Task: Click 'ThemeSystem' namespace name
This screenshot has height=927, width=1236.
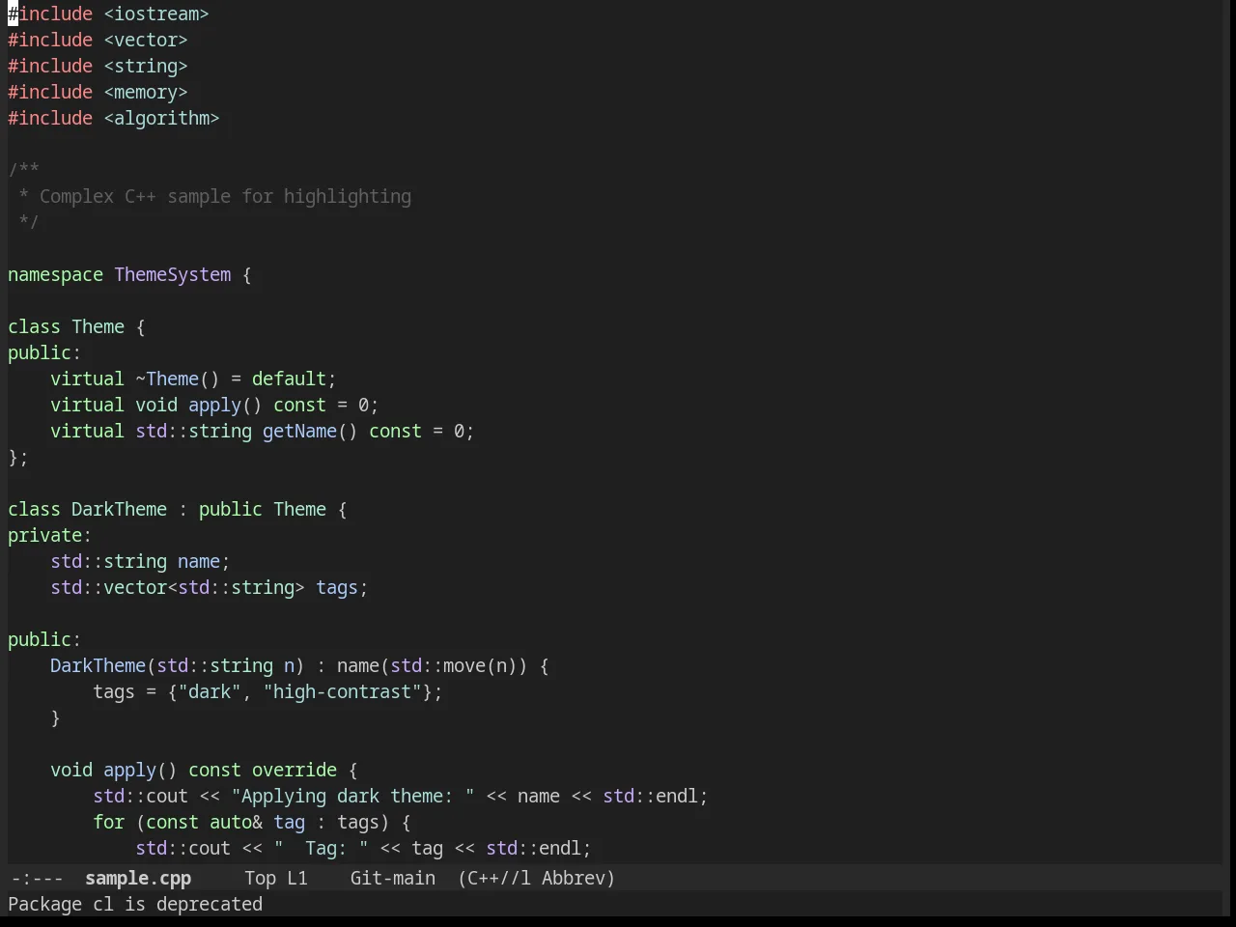Action: [173, 274]
